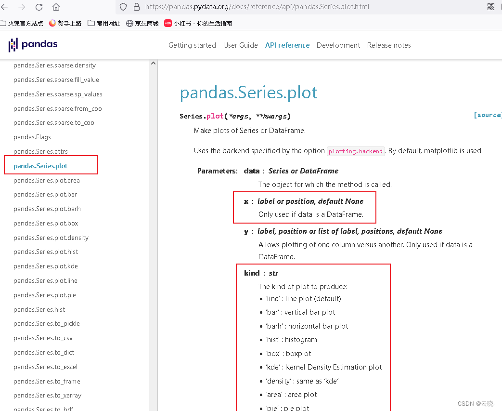Screen dimensions: 502x411
Task: Click 'The object for which the method is called.'
Action: click(325, 185)
